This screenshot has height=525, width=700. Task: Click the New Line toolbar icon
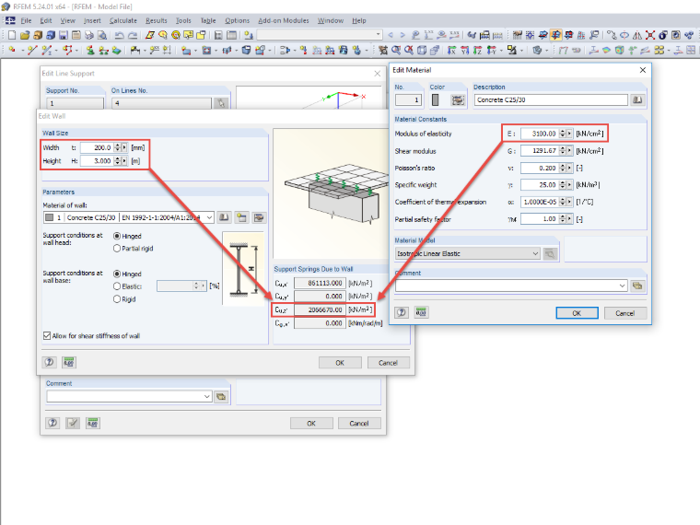32,50
